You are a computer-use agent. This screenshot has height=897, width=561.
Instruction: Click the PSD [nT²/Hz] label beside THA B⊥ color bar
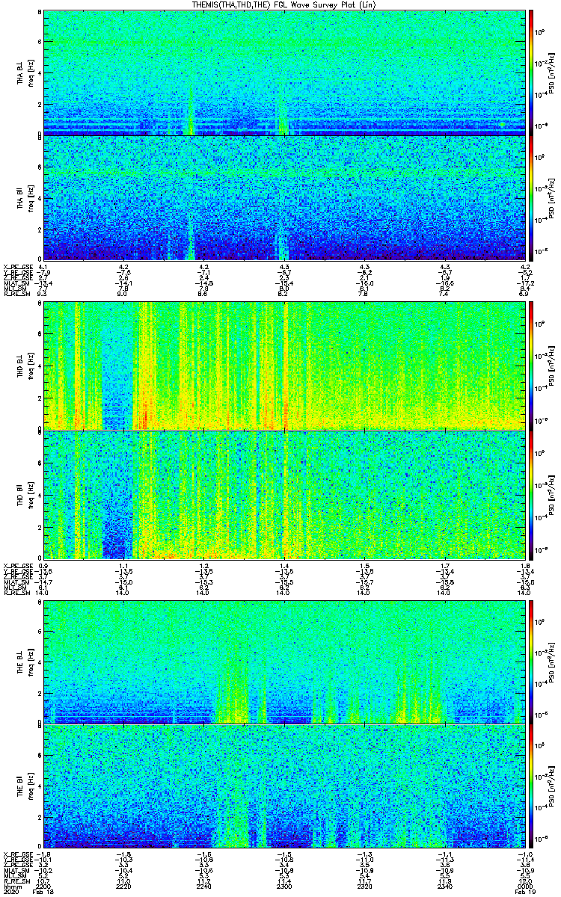552,73
